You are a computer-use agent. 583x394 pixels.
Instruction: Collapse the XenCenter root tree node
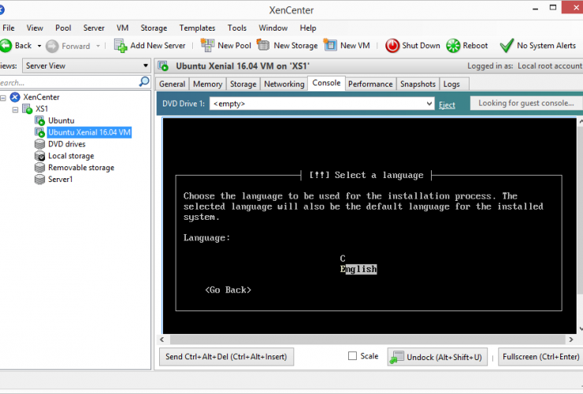pyautogui.click(x=4, y=97)
